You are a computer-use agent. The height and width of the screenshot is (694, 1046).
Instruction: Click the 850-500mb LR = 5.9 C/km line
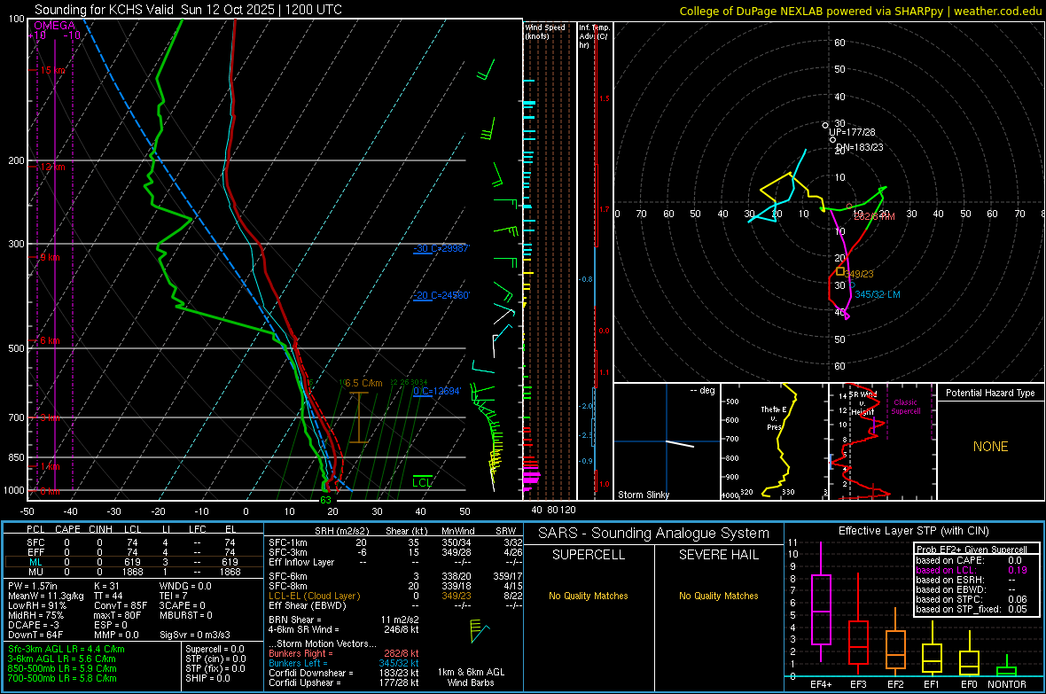63,668
